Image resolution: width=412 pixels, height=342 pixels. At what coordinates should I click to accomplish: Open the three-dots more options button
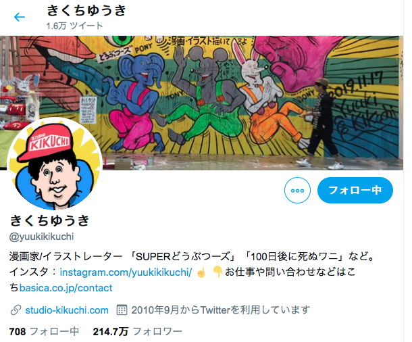click(297, 191)
